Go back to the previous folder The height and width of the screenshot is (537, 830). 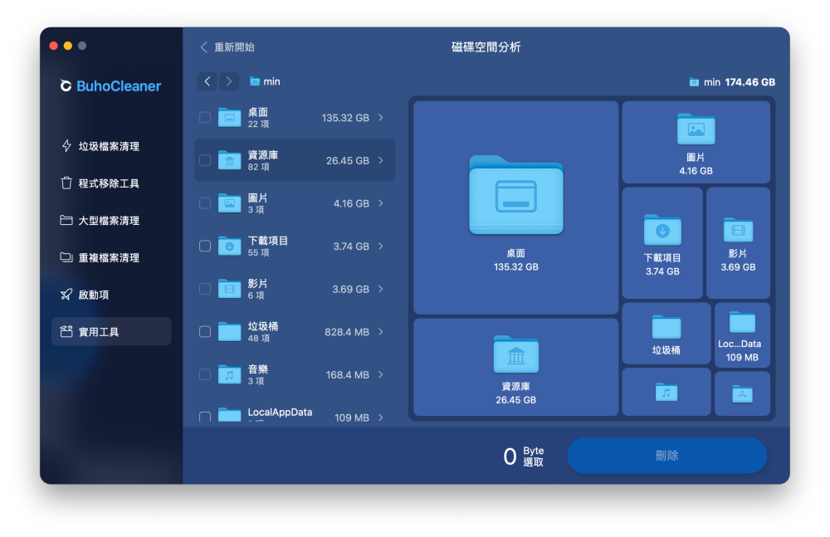(x=207, y=81)
